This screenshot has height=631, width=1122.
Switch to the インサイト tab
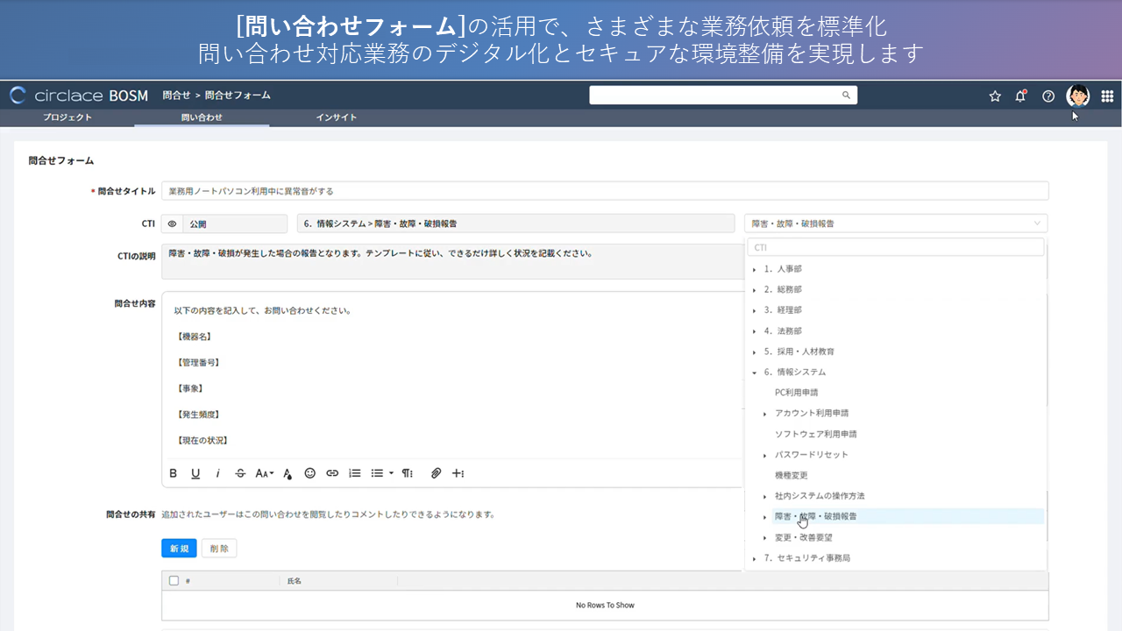pyautogui.click(x=337, y=117)
